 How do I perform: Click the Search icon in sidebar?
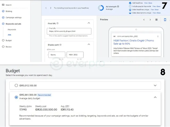(x=3, y=5)
